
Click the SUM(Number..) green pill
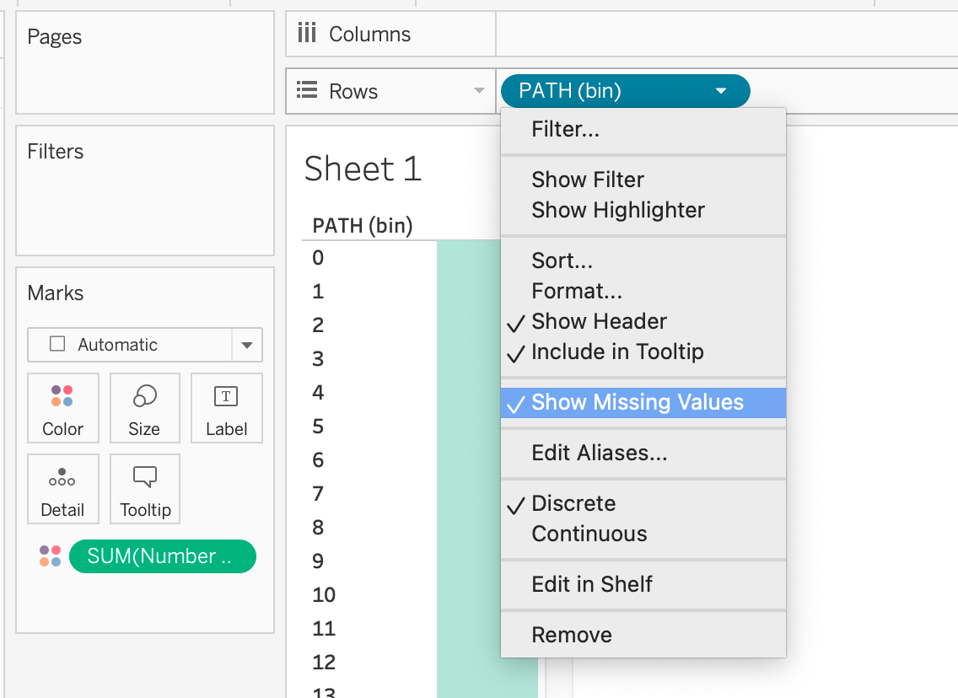pyautogui.click(x=162, y=556)
